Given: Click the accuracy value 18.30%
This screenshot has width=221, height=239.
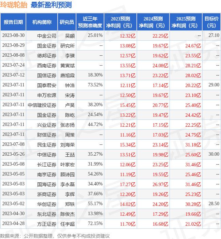Looking at the screenshot, I should point(95,75).
